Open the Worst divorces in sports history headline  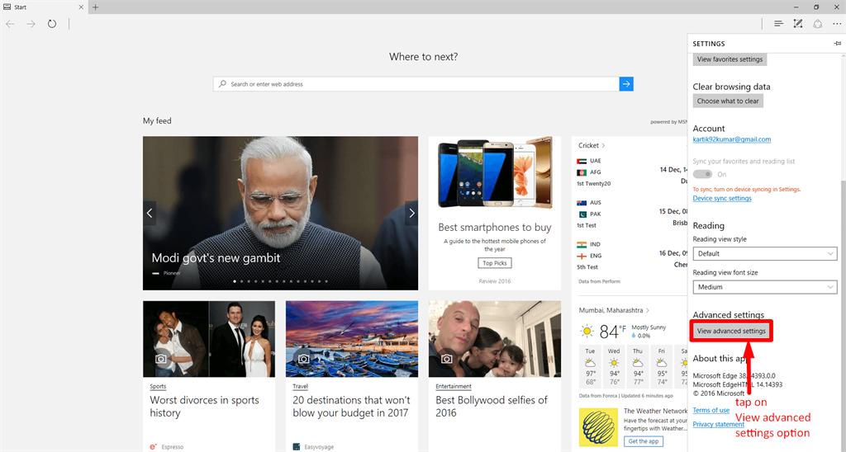pyautogui.click(x=205, y=406)
